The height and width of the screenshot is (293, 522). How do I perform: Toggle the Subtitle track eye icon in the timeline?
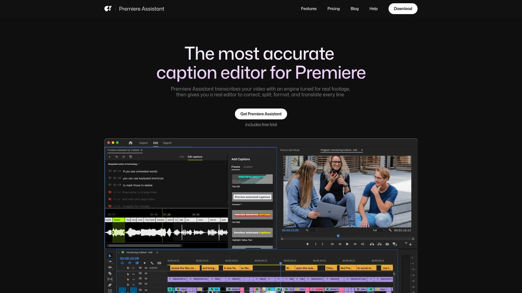pos(146,268)
